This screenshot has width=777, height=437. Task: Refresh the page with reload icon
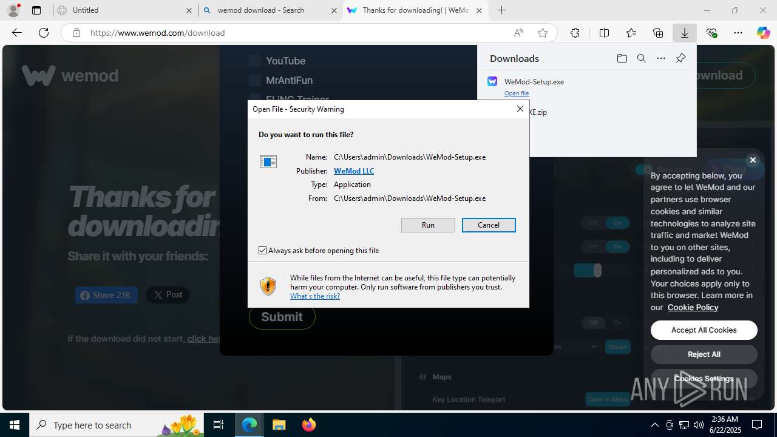pyautogui.click(x=44, y=33)
